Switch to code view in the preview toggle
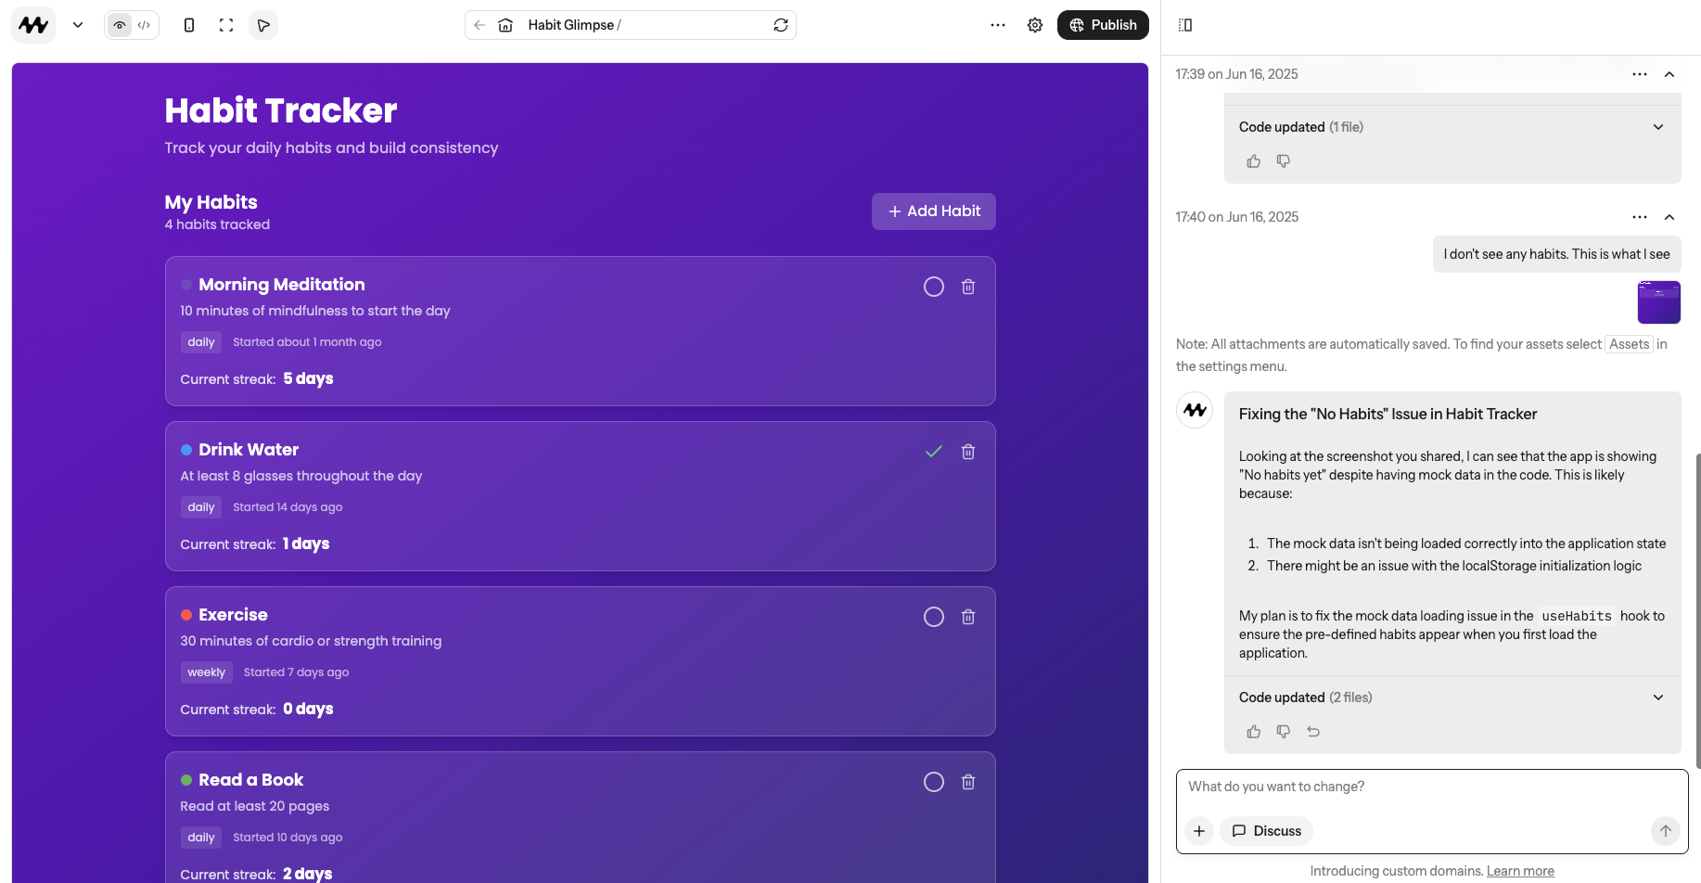This screenshot has height=883, width=1701. click(145, 25)
